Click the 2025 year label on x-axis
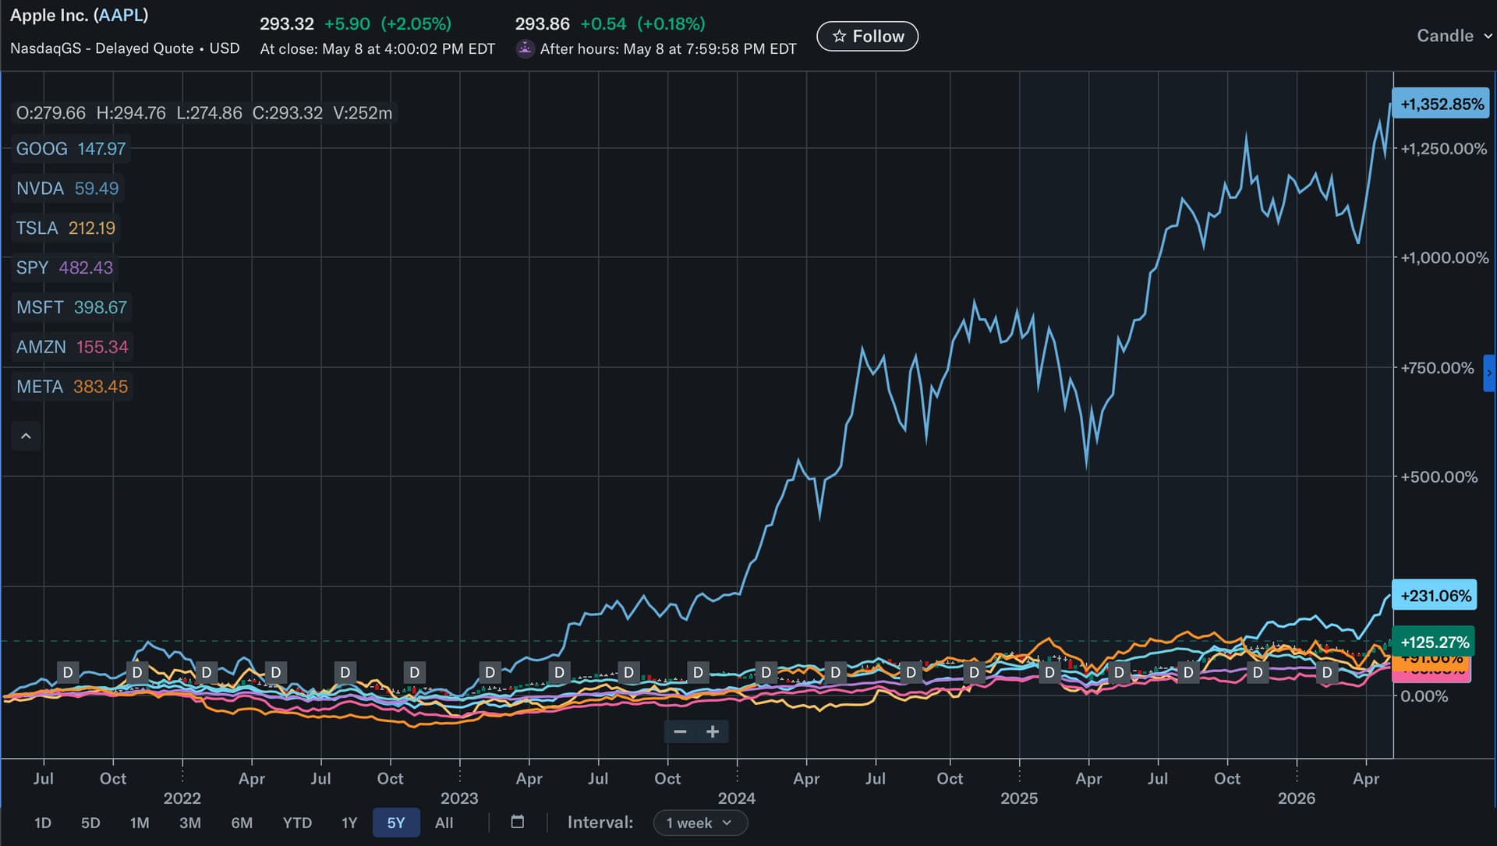This screenshot has height=846, width=1497. (1019, 798)
